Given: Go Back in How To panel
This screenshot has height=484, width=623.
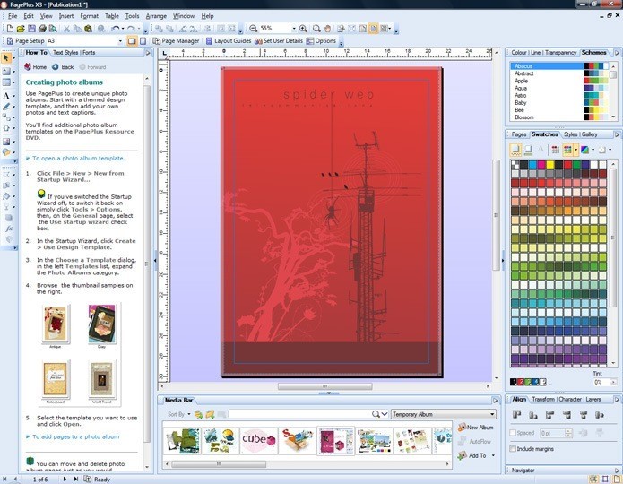Looking at the screenshot, I should point(63,66).
